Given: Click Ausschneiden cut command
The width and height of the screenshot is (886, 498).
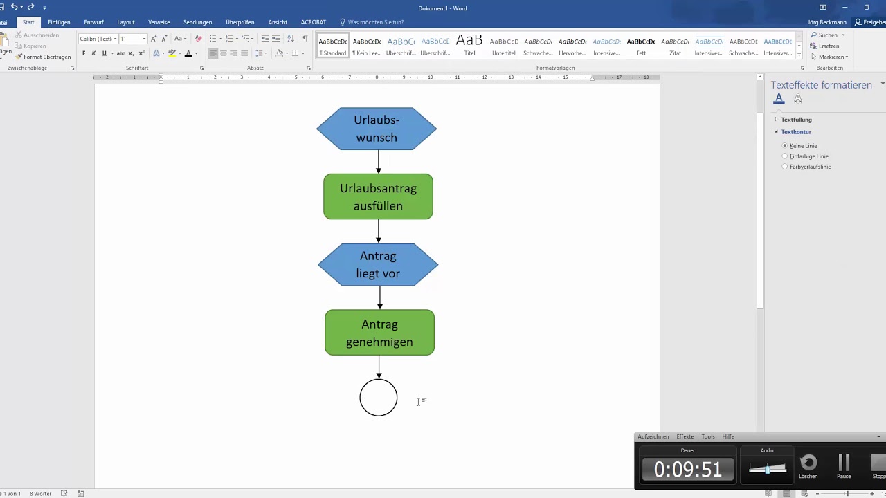Looking at the screenshot, I should pyautogui.click(x=37, y=35).
